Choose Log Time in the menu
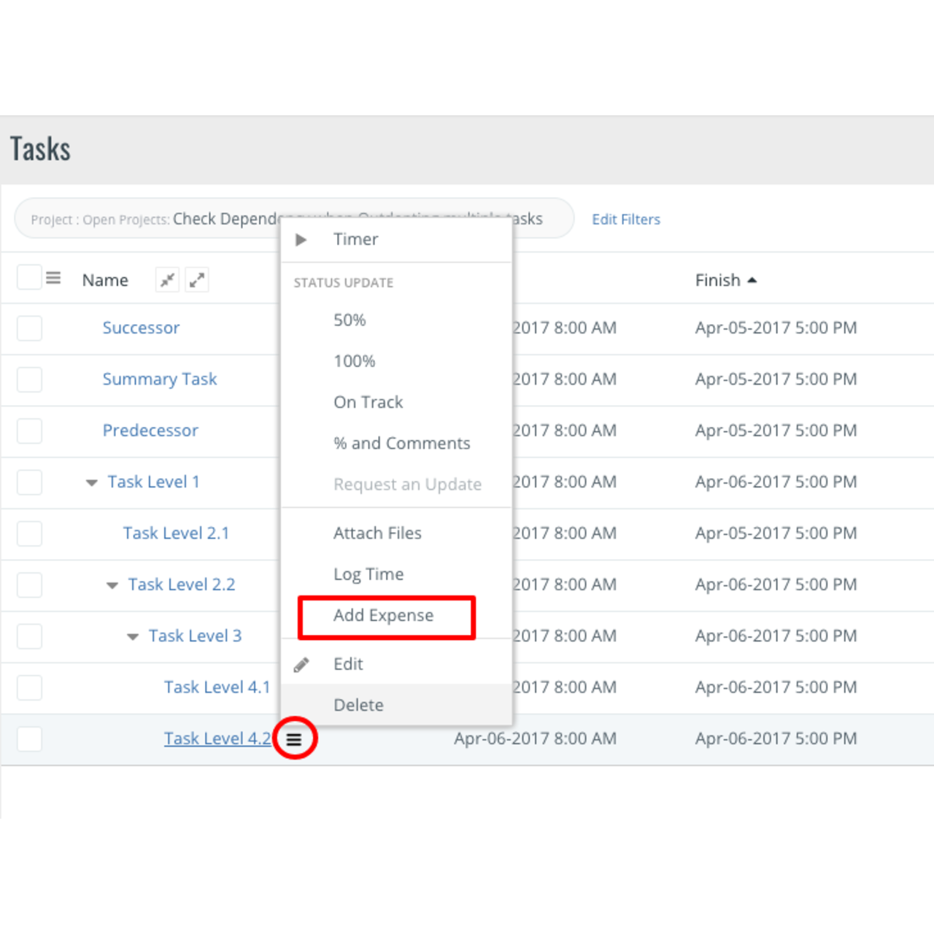The image size is (934, 934). coord(368,574)
